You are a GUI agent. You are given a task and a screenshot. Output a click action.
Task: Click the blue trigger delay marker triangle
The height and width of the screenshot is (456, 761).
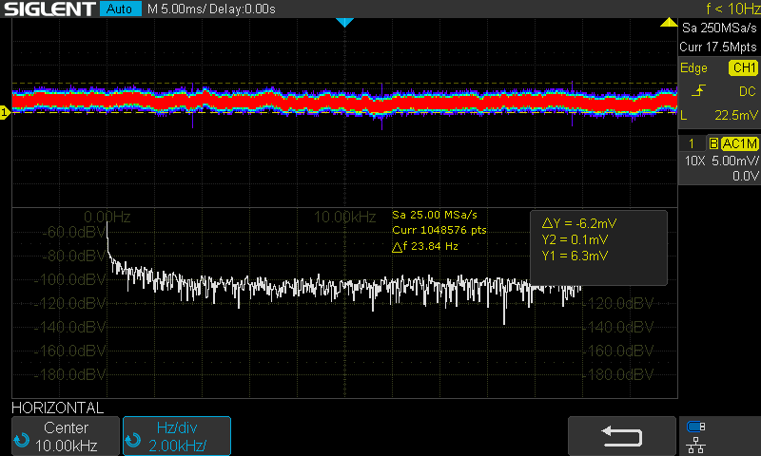click(x=344, y=22)
